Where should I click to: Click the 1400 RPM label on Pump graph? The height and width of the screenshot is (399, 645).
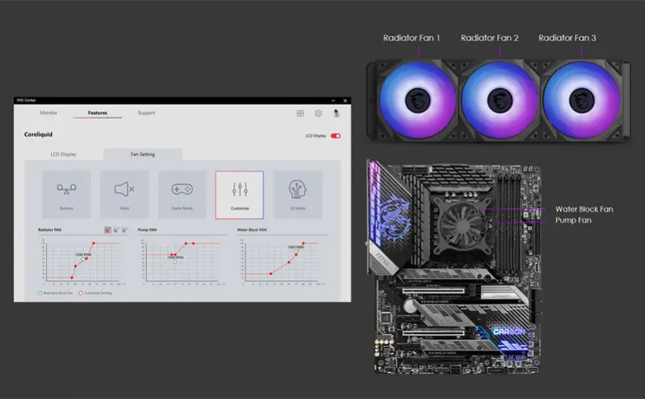175,258
